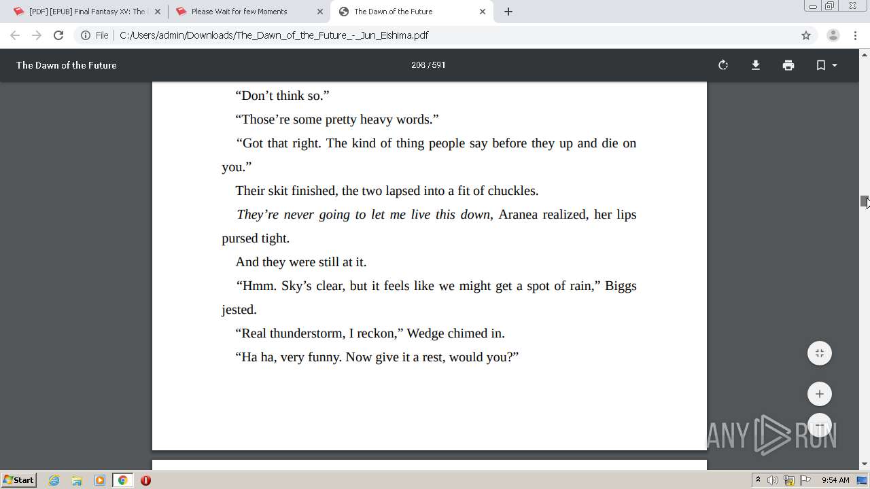Close the Final Fantasy XV tab

tap(158, 12)
